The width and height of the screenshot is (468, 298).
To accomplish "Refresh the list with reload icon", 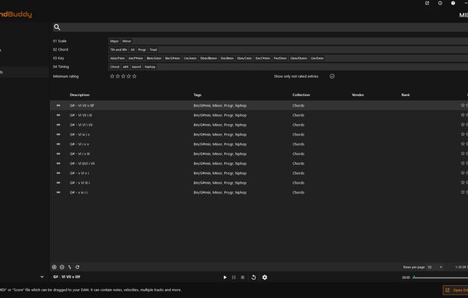I will tap(77, 267).
